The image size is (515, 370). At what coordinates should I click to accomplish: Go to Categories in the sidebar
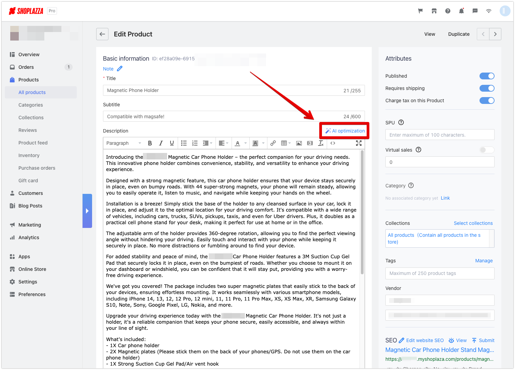[x=31, y=105]
